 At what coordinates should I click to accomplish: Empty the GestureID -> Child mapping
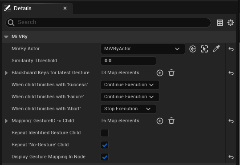[171, 121]
